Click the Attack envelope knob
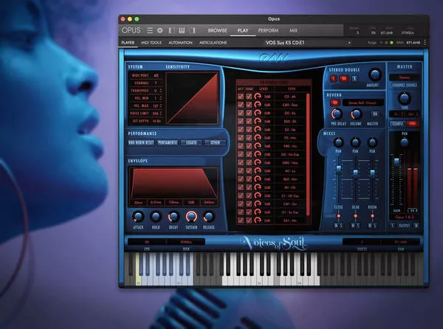Screen dimensions: 443x329 (x=138, y=217)
